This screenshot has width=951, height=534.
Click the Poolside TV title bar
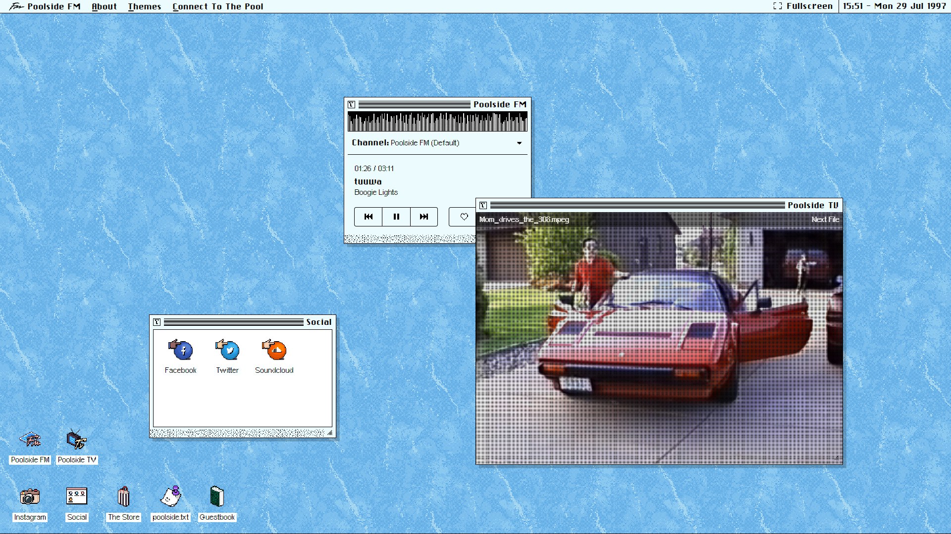pos(659,205)
